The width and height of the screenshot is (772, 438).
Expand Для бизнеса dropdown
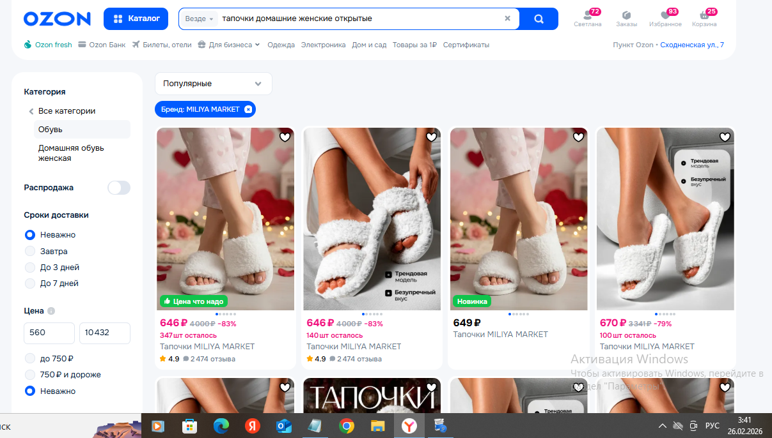pyautogui.click(x=229, y=45)
